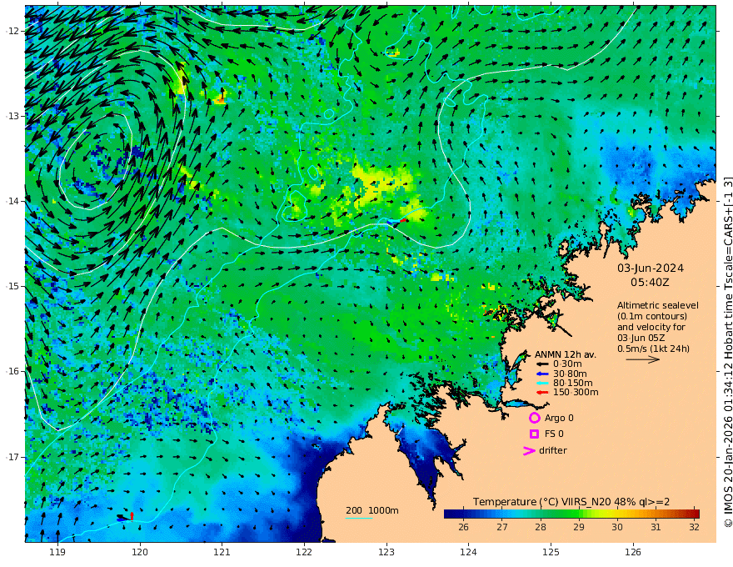Click the '0.5m/s (1kt 24h)' scale label

653,349
